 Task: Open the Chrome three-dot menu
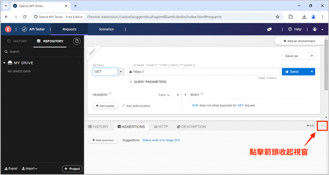coord(323,17)
